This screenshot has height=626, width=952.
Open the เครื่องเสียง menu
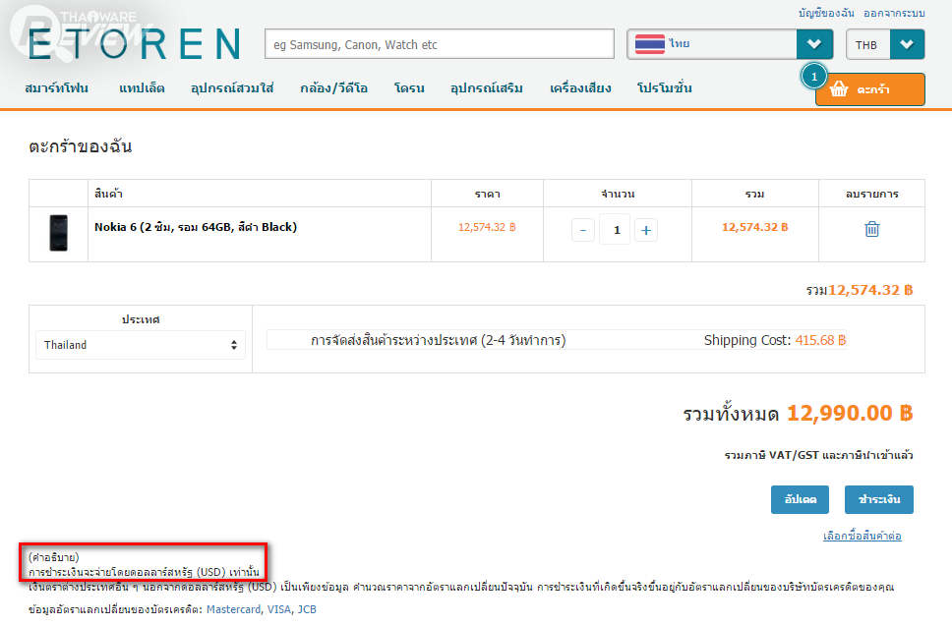pyautogui.click(x=580, y=88)
